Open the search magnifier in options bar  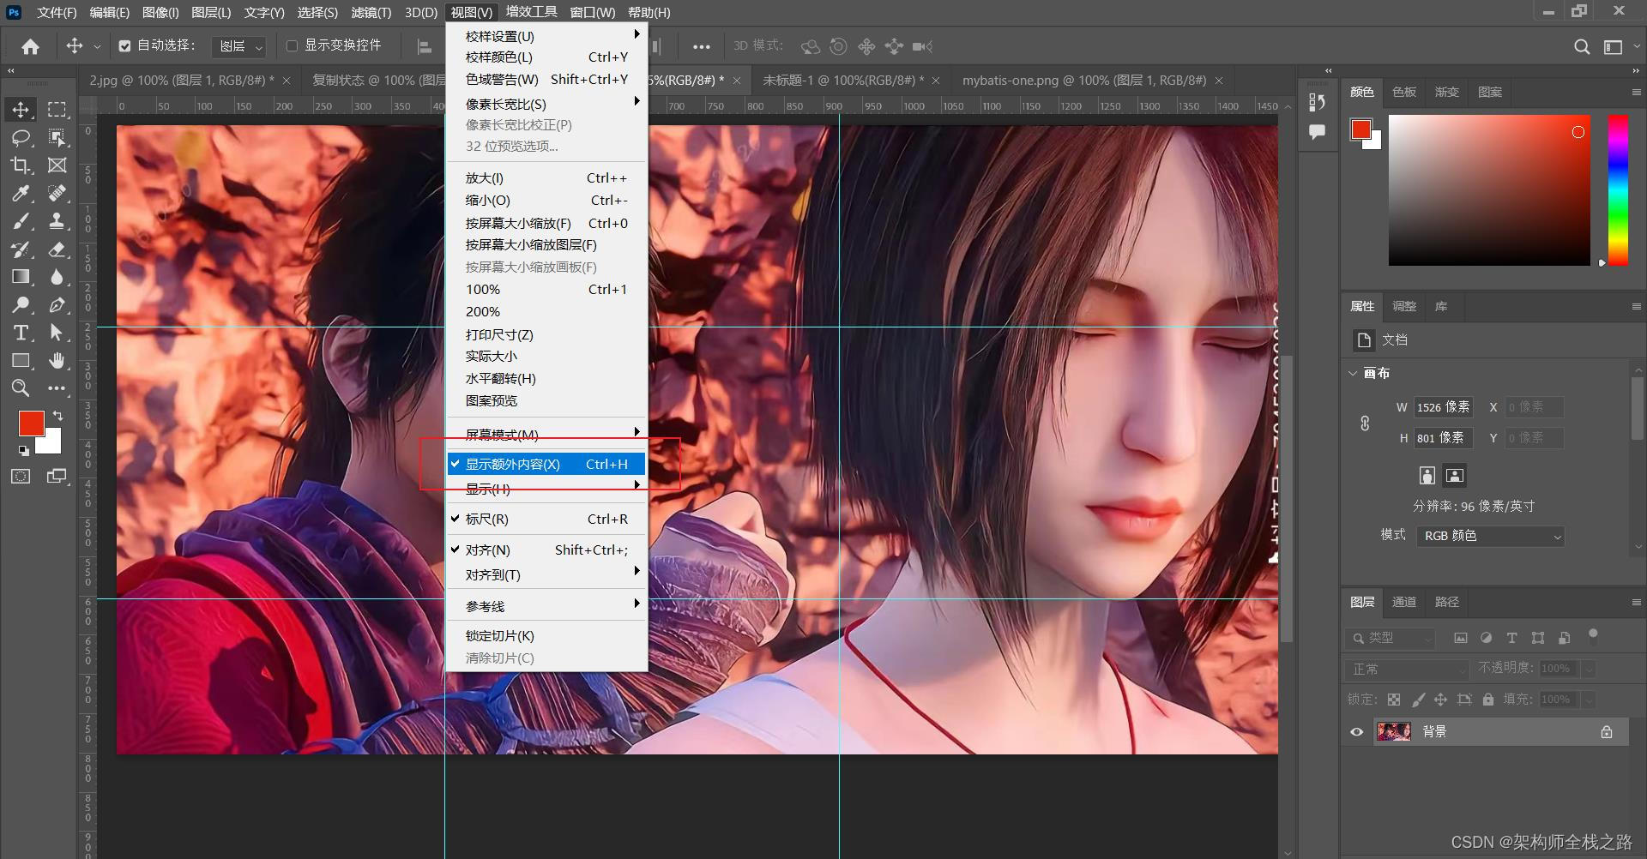(1582, 46)
